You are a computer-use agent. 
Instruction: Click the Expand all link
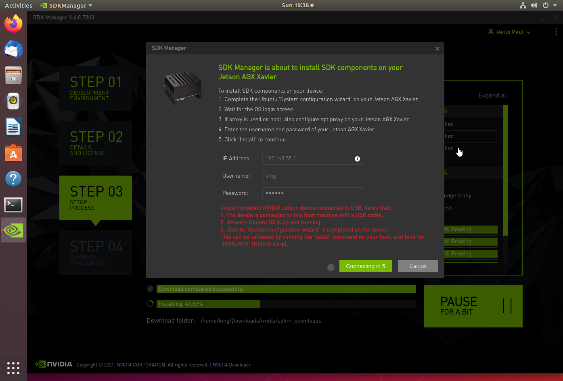(493, 95)
